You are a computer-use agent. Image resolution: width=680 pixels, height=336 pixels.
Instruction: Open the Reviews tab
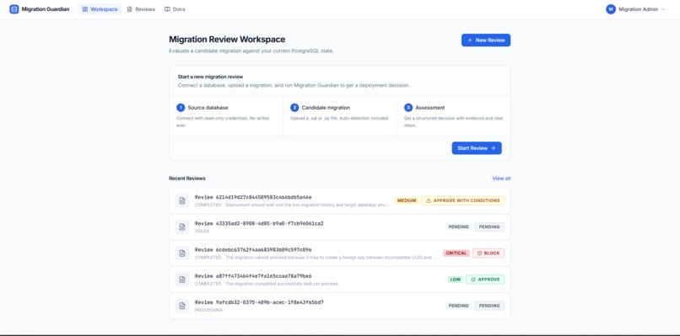pyautogui.click(x=141, y=9)
